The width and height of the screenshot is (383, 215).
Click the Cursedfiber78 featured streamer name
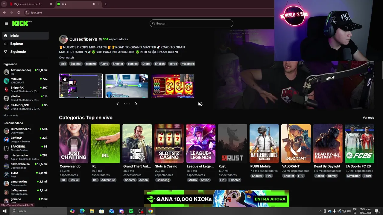83,39
